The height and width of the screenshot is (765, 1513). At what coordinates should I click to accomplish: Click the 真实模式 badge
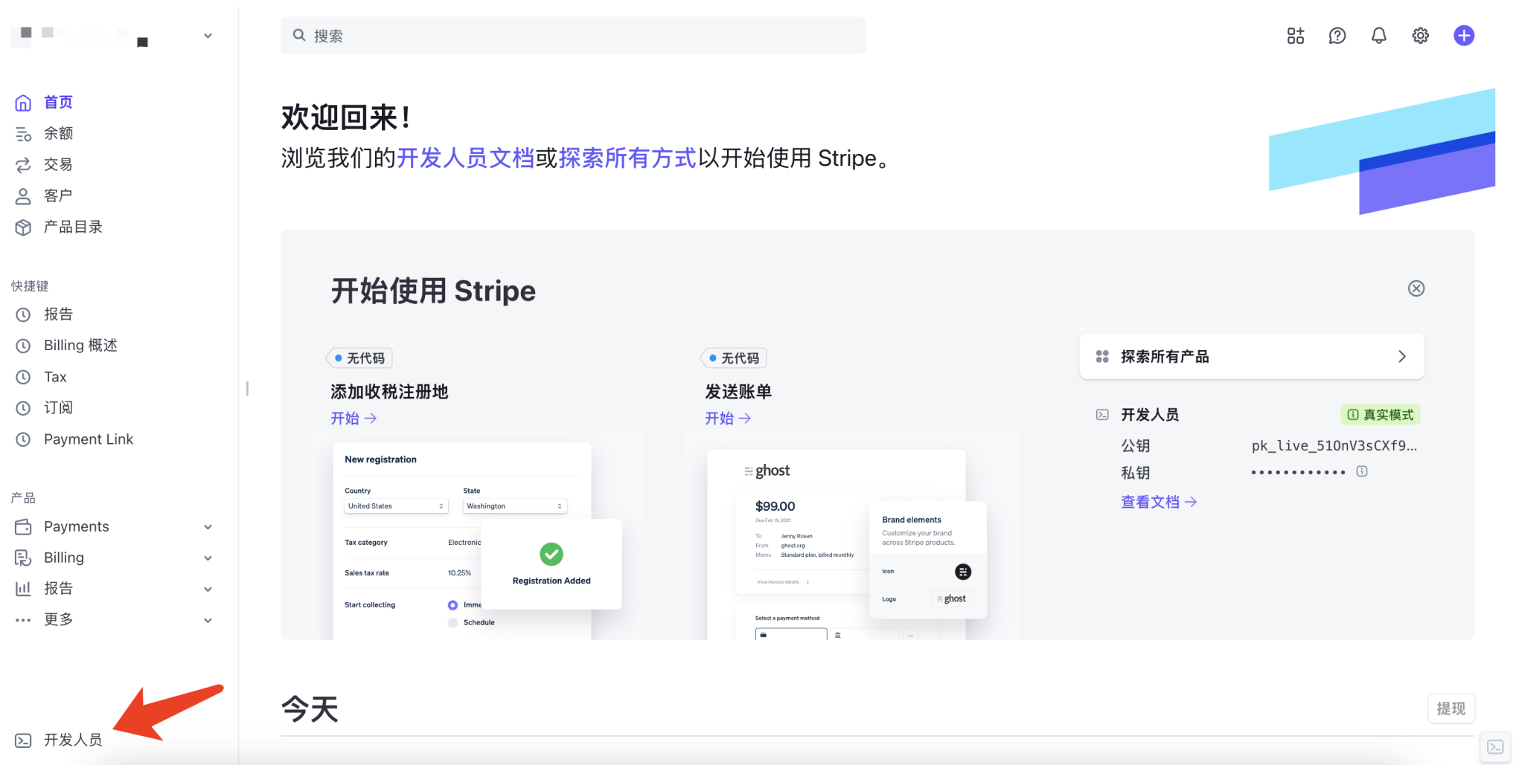pyautogui.click(x=1381, y=415)
